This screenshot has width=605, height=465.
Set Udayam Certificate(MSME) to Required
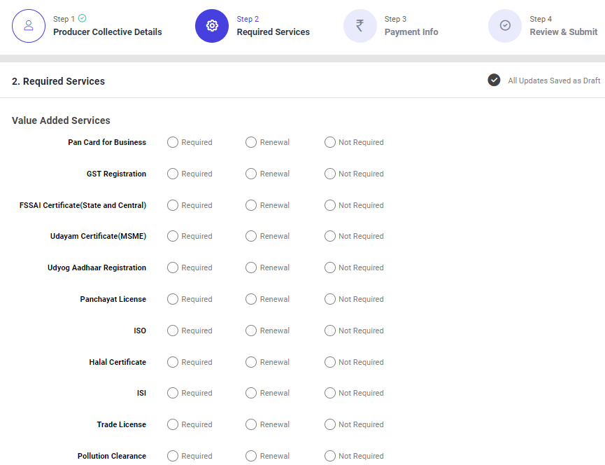click(x=173, y=236)
